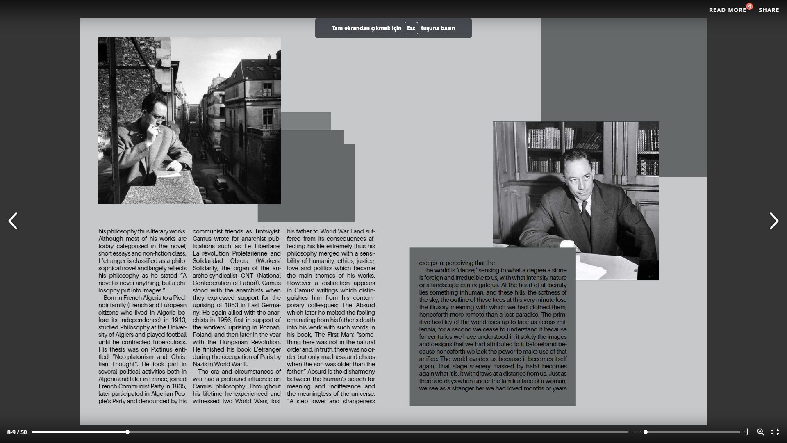787x443 pixels.
Task: Go to the previous page arrow
Action: click(x=13, y=221)
